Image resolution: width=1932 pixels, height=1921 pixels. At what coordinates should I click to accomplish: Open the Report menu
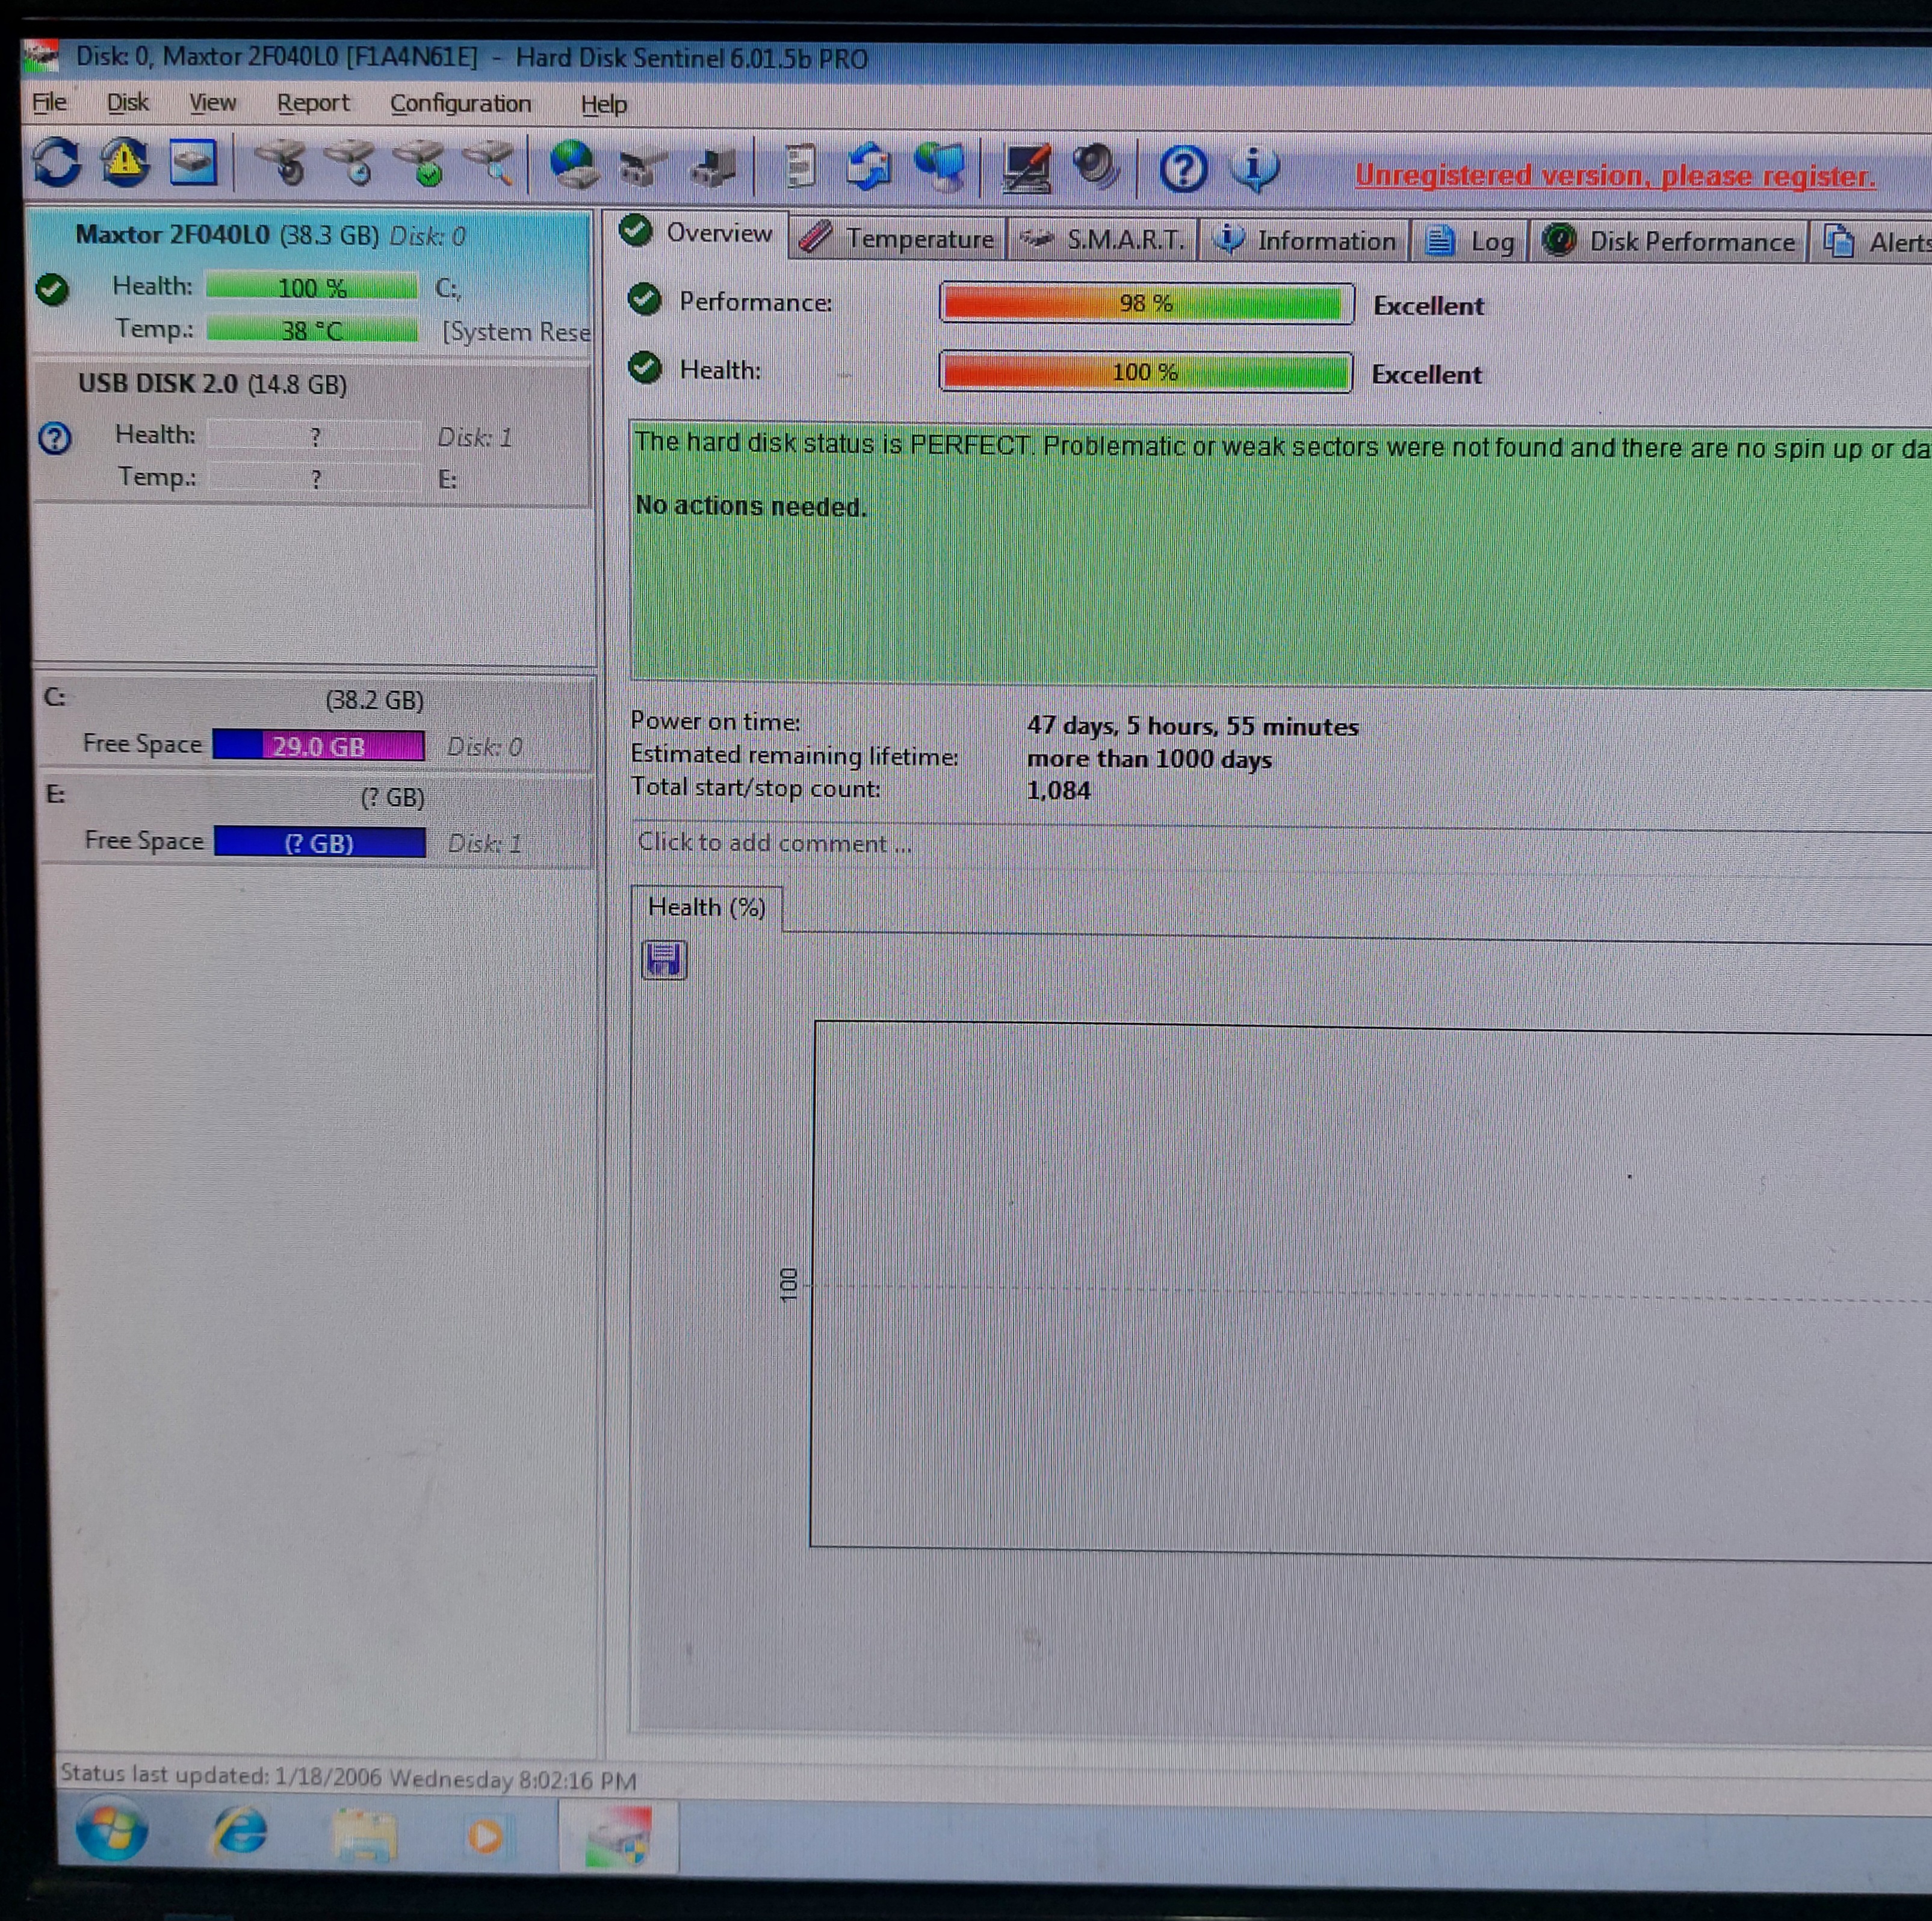tap(313, 103)
